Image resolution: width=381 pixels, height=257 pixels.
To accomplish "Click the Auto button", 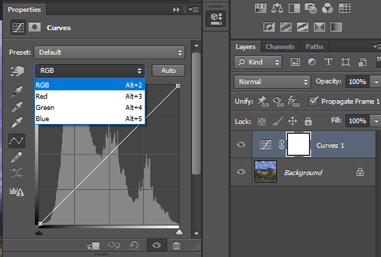I will click(168, 71).
